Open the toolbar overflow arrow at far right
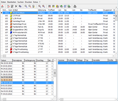The image size is (118, 101). (116, 7)
